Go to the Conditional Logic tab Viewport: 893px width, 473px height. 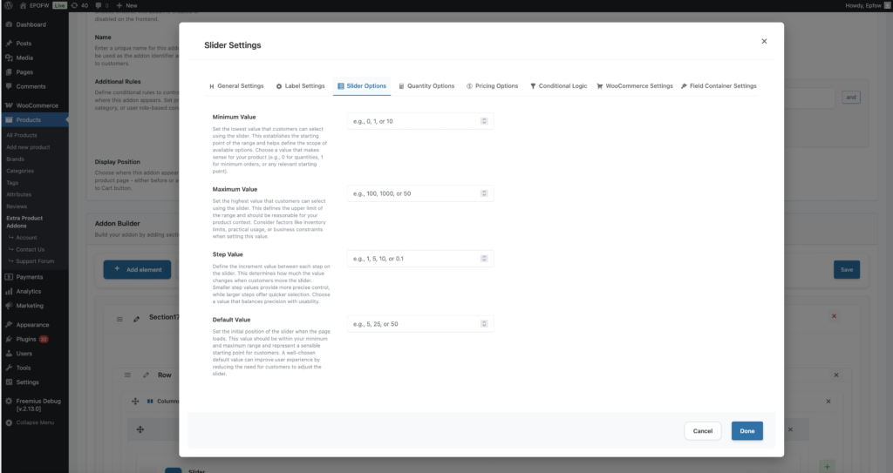[558, 86]
